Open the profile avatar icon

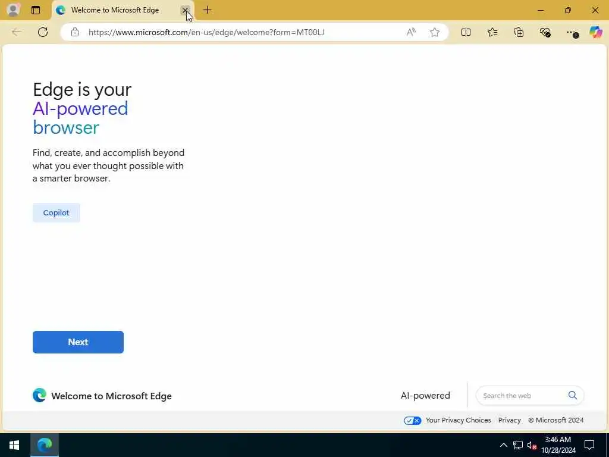tap(13, 10)
